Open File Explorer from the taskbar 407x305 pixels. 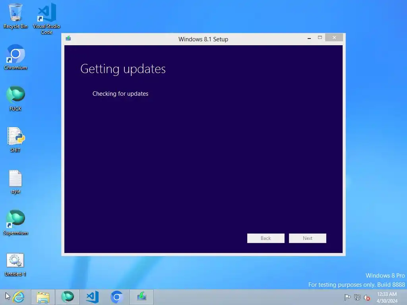point(43,297)
